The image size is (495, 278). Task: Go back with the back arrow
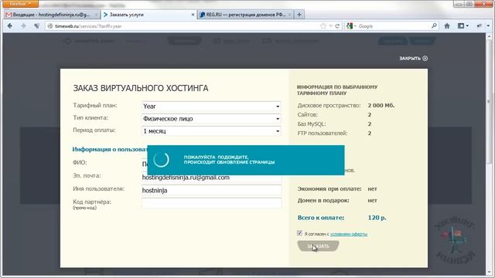pyautogui.click(x=10, y=26)
